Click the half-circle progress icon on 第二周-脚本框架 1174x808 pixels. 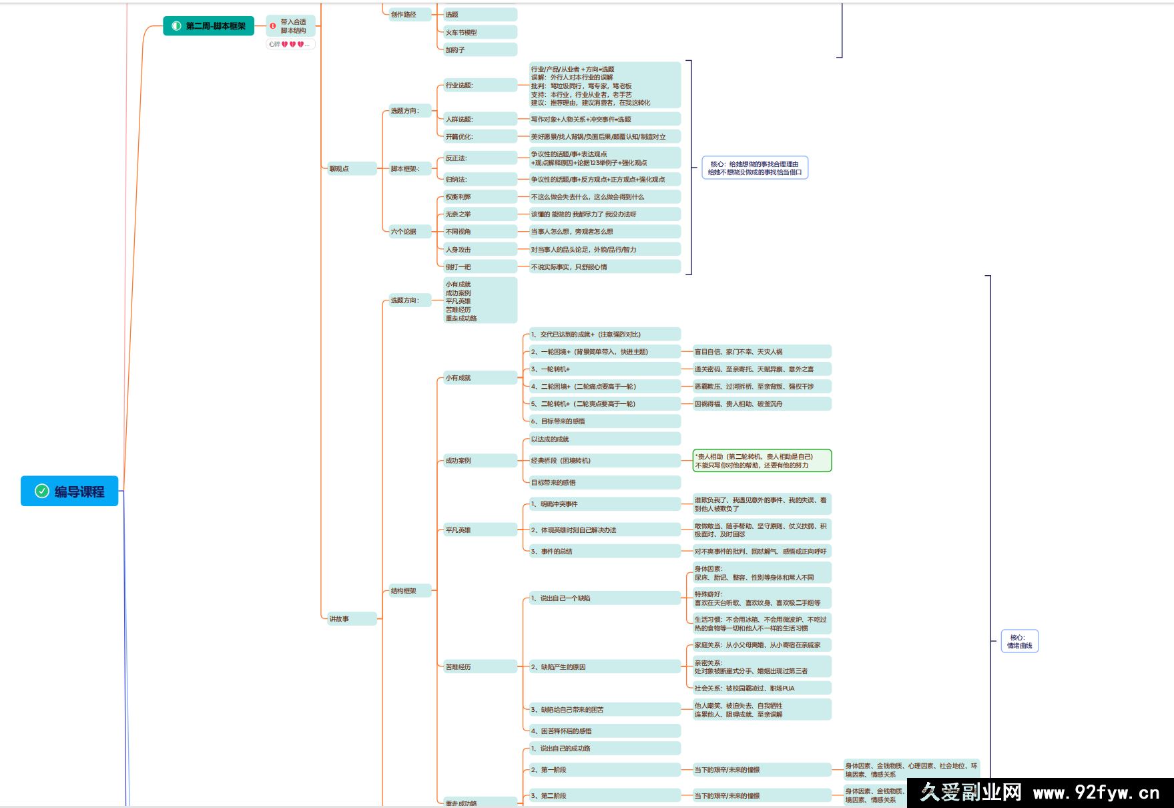[x=176, y=26]
